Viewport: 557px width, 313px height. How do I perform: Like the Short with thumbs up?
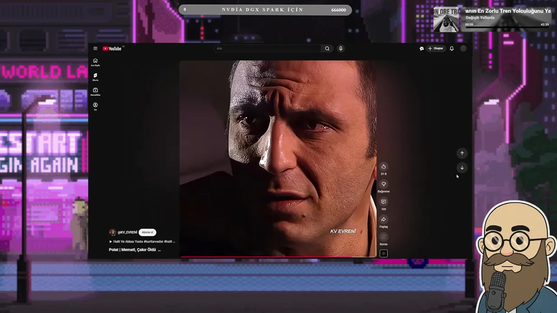383,166
